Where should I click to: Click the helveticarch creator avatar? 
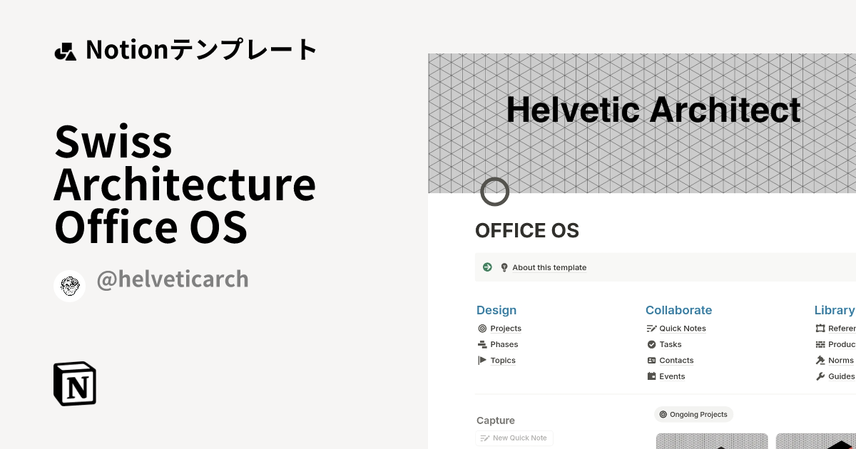(69, 286)
